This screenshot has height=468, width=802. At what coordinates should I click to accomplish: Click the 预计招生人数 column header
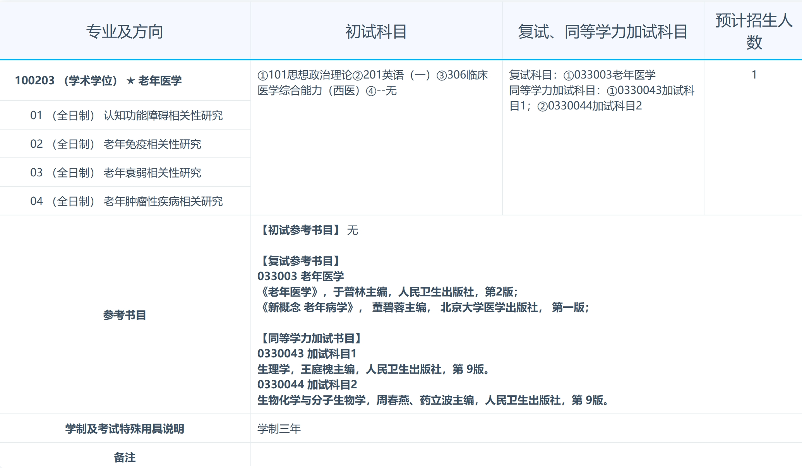pyautogui.click(x=753, y=29)
